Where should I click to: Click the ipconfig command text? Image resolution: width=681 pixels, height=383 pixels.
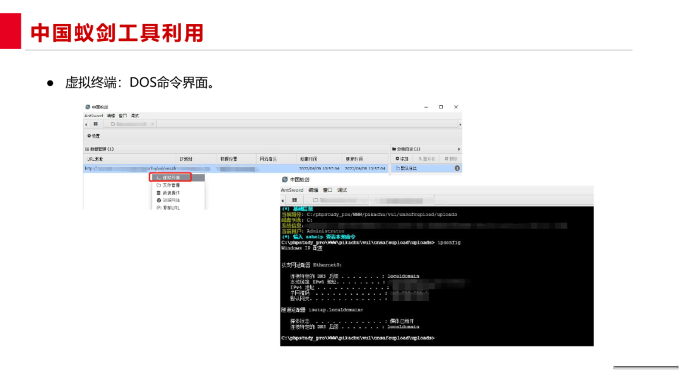click(x=449, y=243)
